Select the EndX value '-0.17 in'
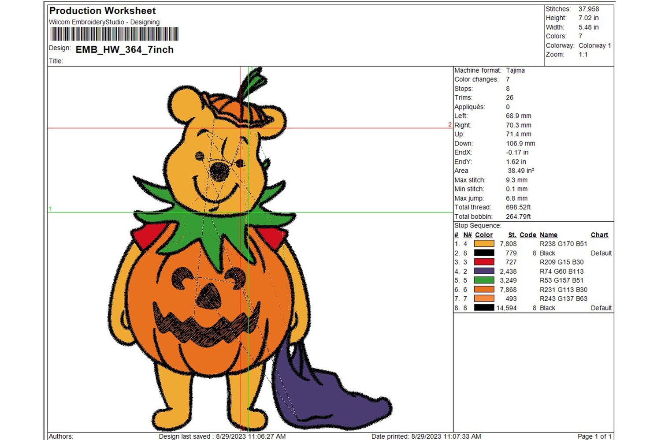This screenshot has width=661, height=440. click(x=517, y=153)
